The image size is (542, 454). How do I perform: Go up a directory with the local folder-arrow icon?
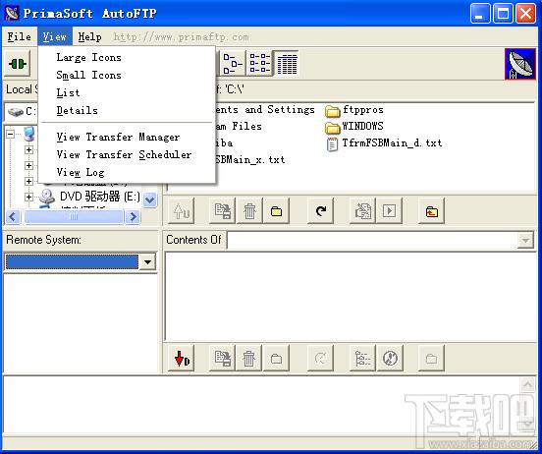pyautogui.click(x=431, y=210)
